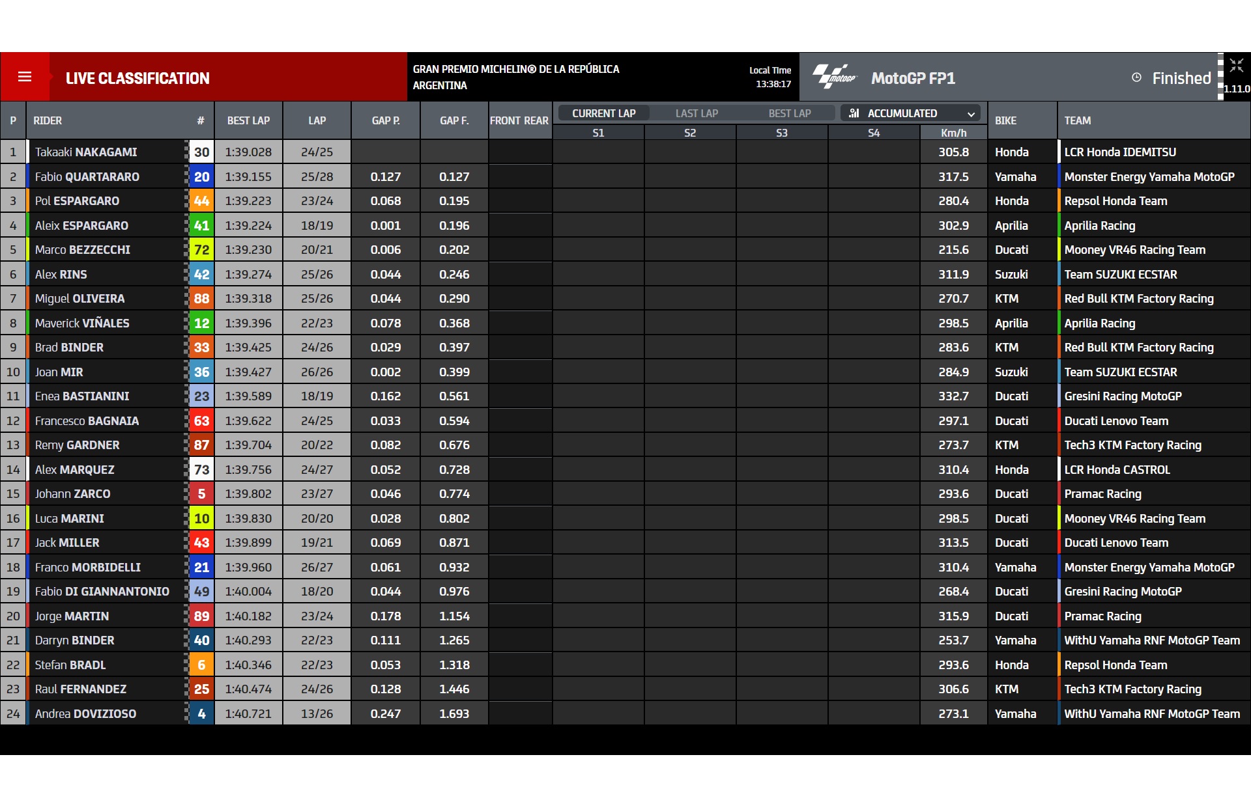
Task: Click gap to first value 1.693
Action: click(x=454, y=713)
